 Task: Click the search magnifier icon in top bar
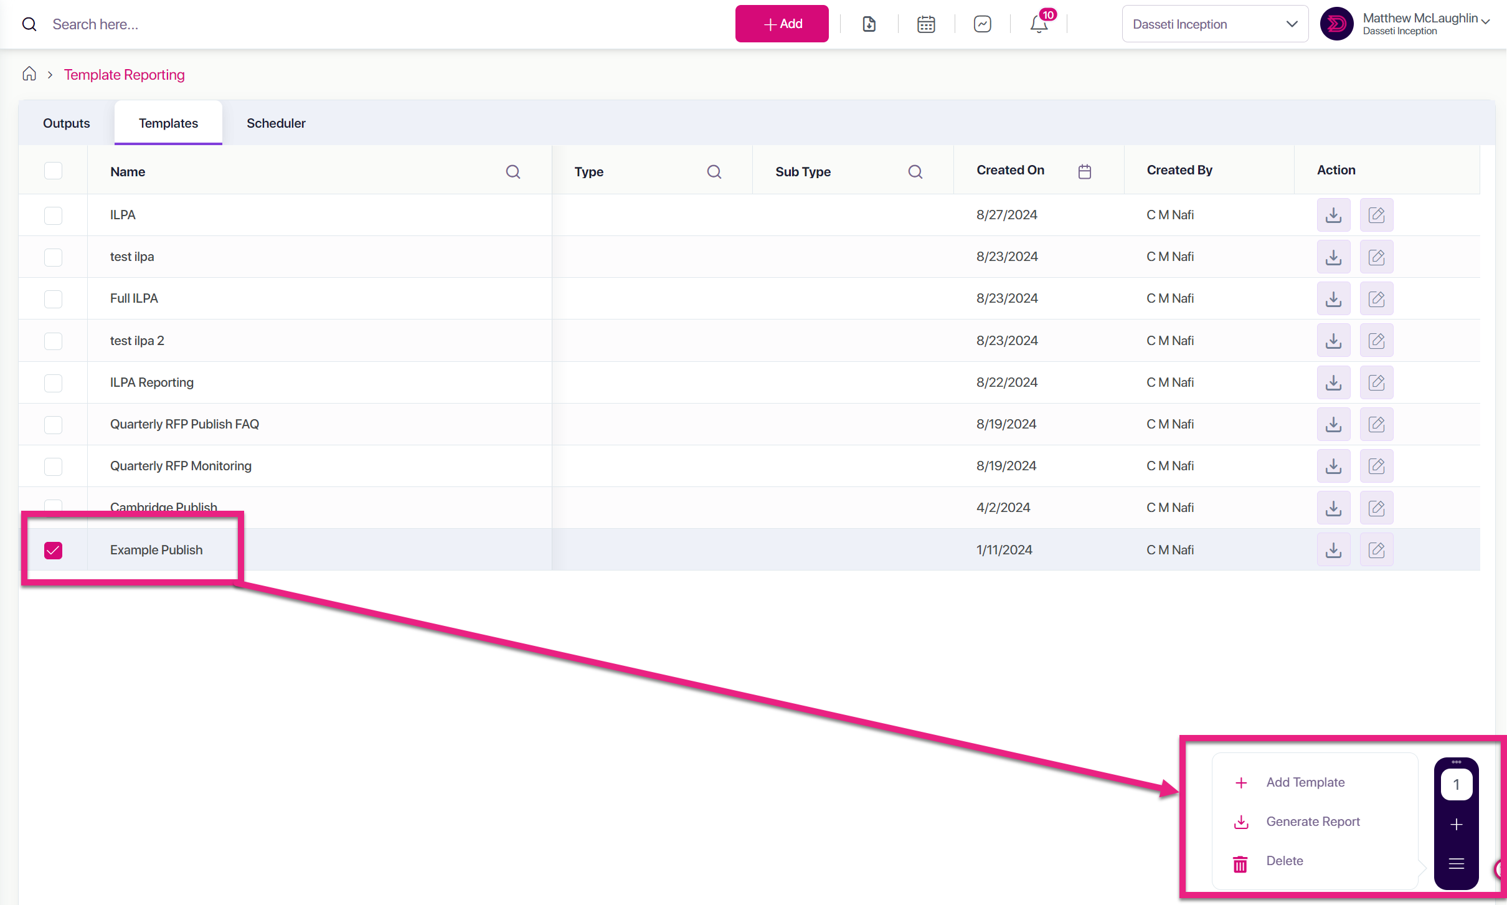[x=29, y=24]
